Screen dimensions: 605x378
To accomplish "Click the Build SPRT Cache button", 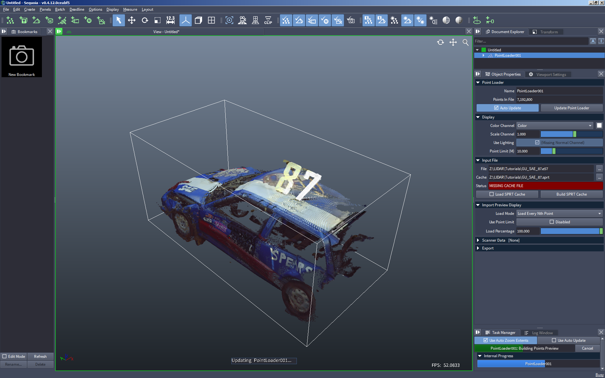I will tap(572, 194).
